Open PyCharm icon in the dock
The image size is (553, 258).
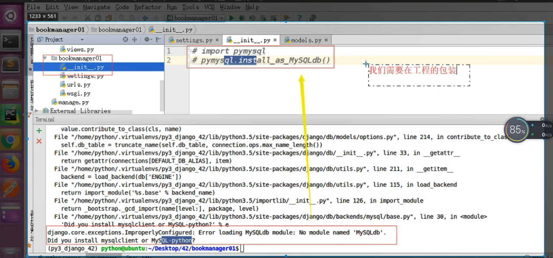coord(10,115)
